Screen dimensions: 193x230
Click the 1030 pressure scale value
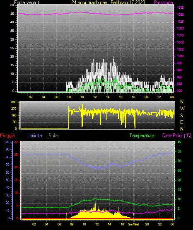[x=180, y=15]
